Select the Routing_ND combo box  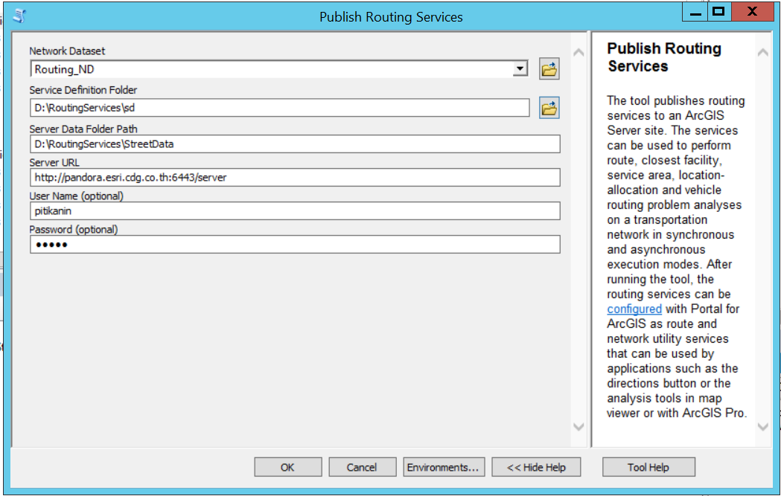point(279,68)
